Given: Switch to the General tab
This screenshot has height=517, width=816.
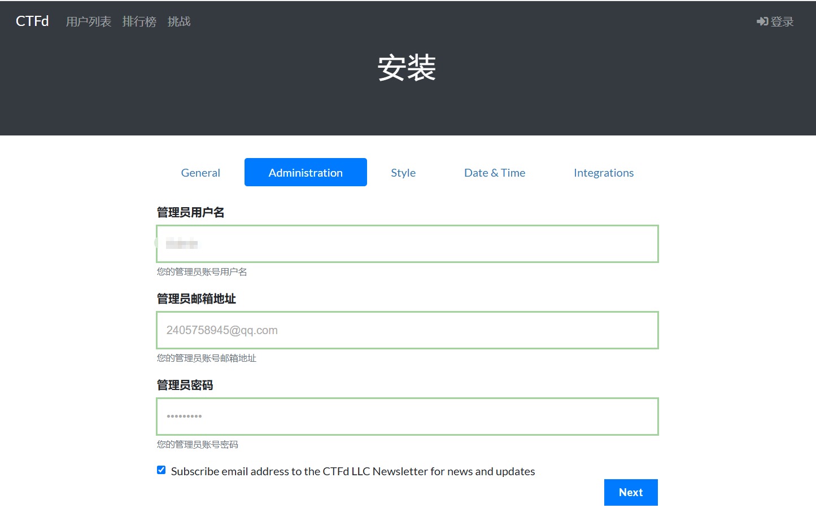Looking at the screenshot, I should pos(200,173).
